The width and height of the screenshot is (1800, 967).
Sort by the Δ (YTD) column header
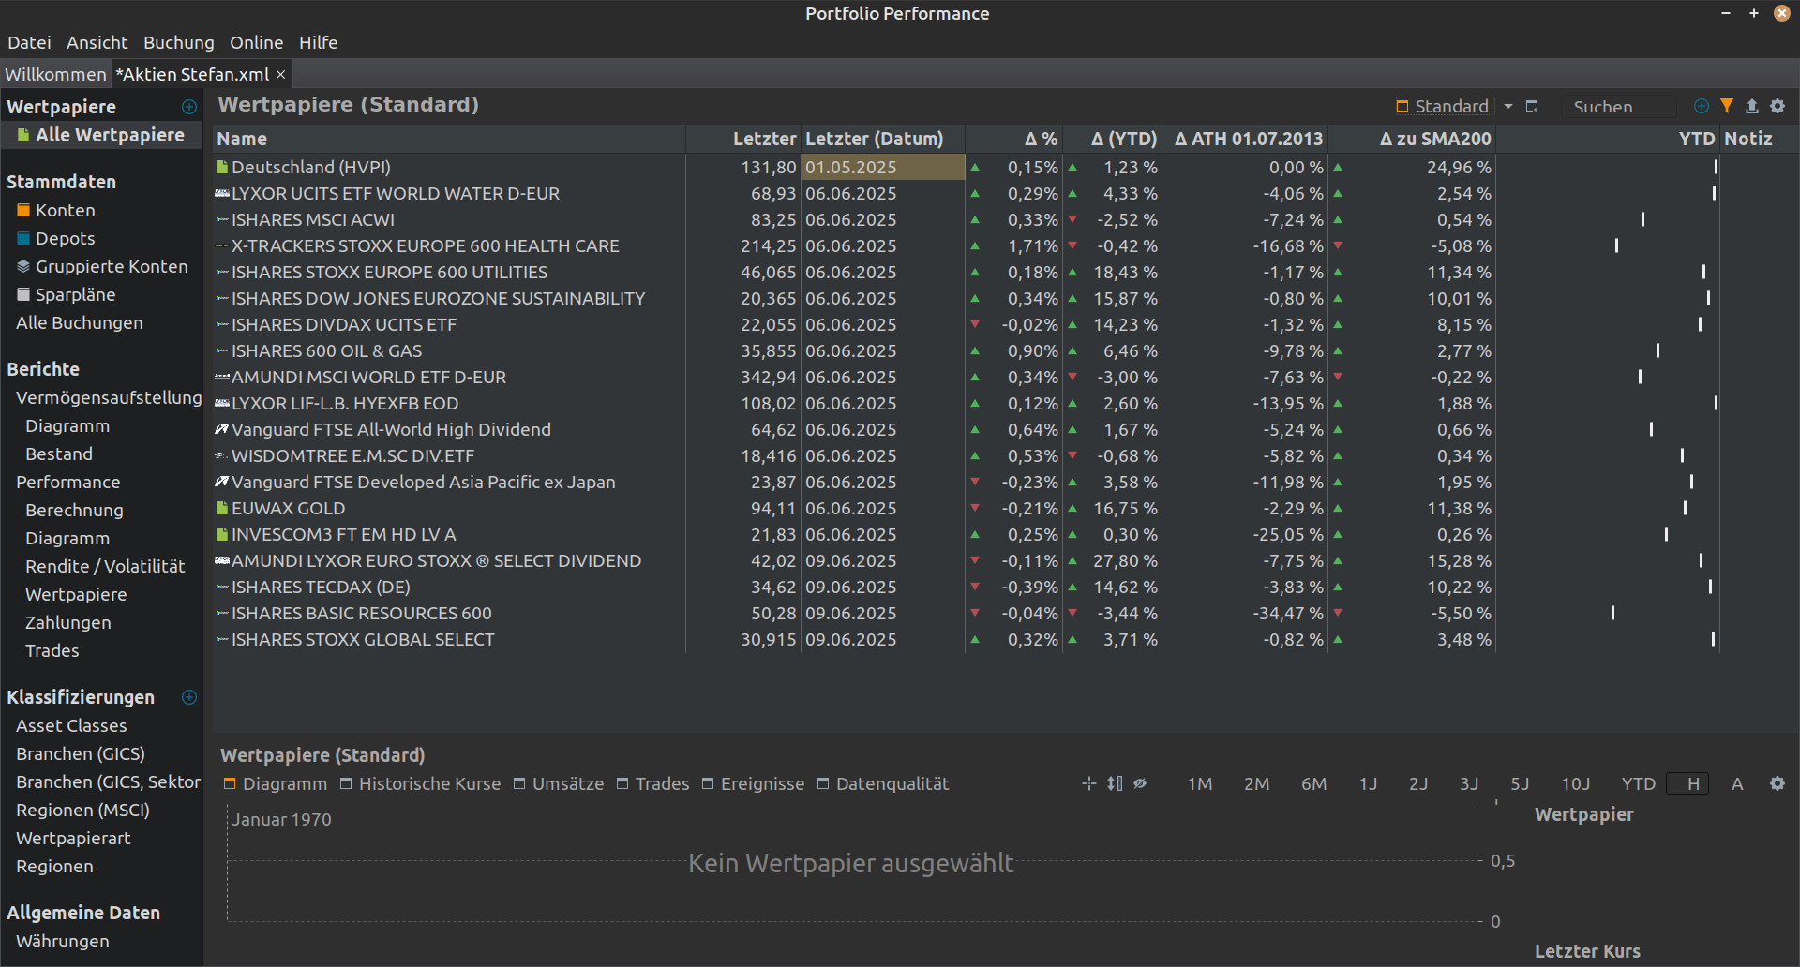1113,139
